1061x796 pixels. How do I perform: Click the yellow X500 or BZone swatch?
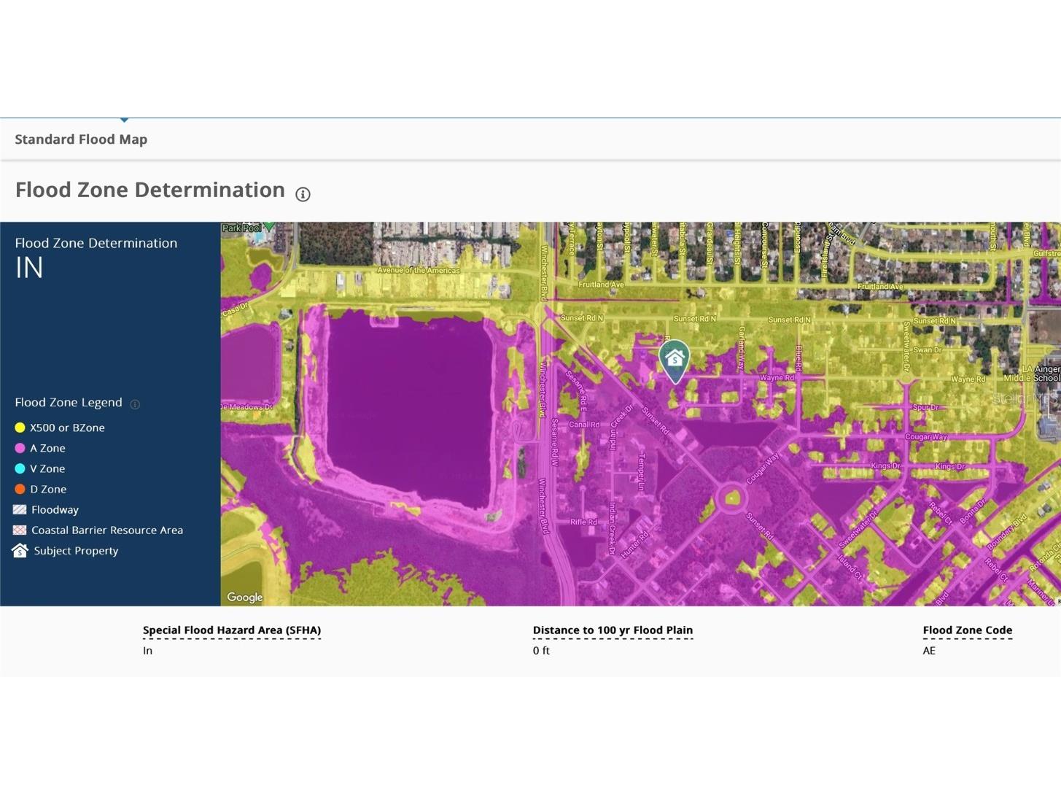(x=20, y=428)
